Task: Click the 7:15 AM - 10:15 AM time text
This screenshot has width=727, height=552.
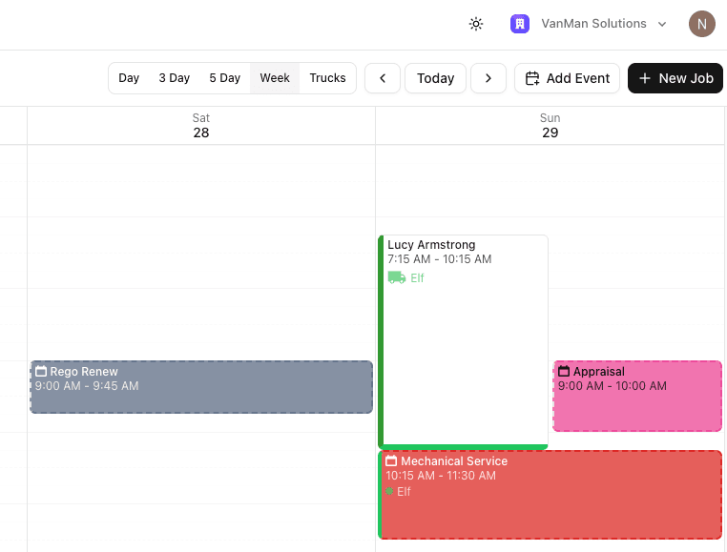Action: (x=440, y=259)
